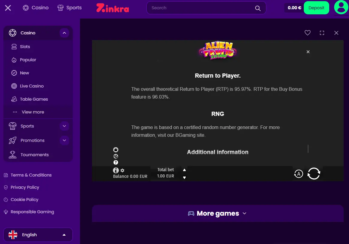349x244 pixels.
Task: Collapse the Casino sidebar section
Action: [64, 33]
